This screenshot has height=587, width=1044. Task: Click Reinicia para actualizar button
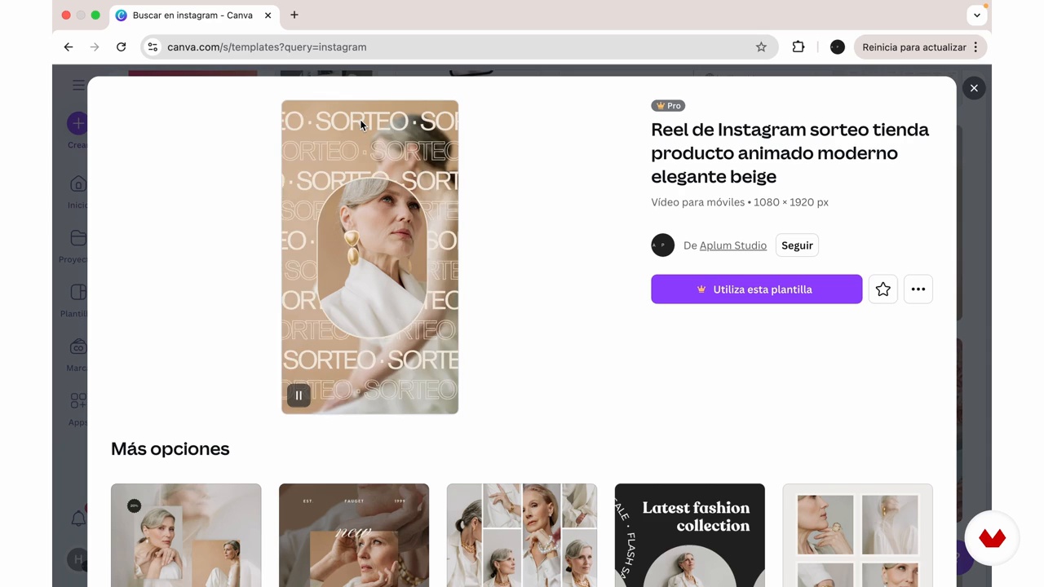[914, 47]
